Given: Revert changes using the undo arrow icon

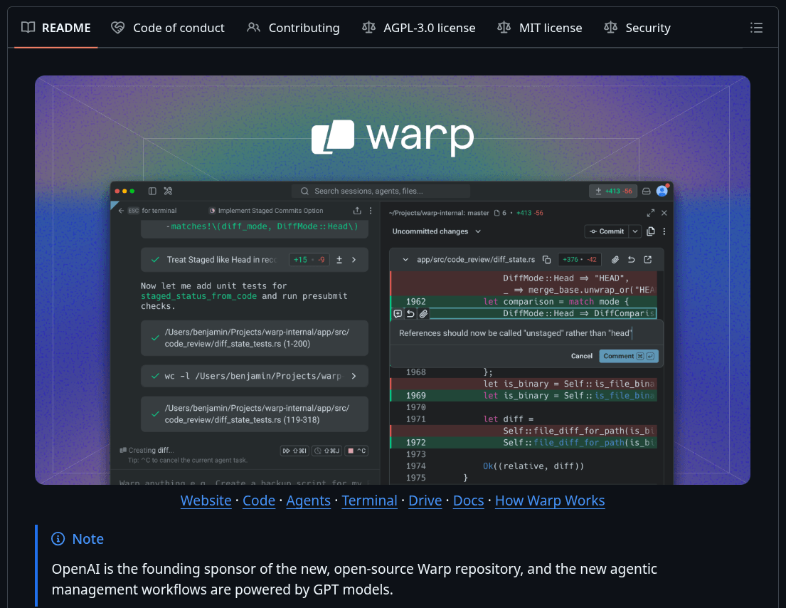Looking at the screenshot, I should [630, 260].
